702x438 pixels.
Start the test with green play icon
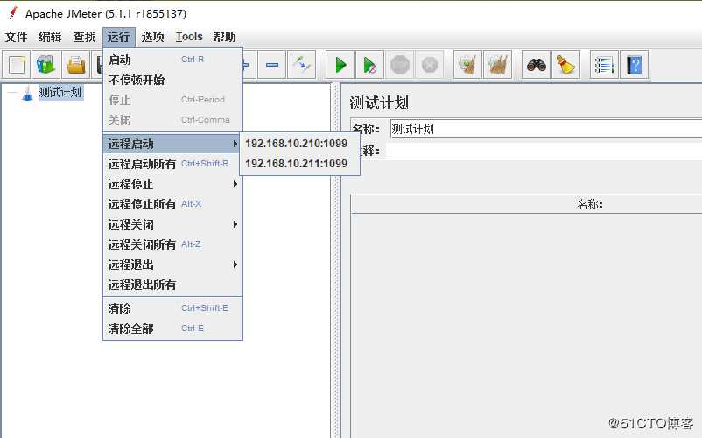pos(340,65)
